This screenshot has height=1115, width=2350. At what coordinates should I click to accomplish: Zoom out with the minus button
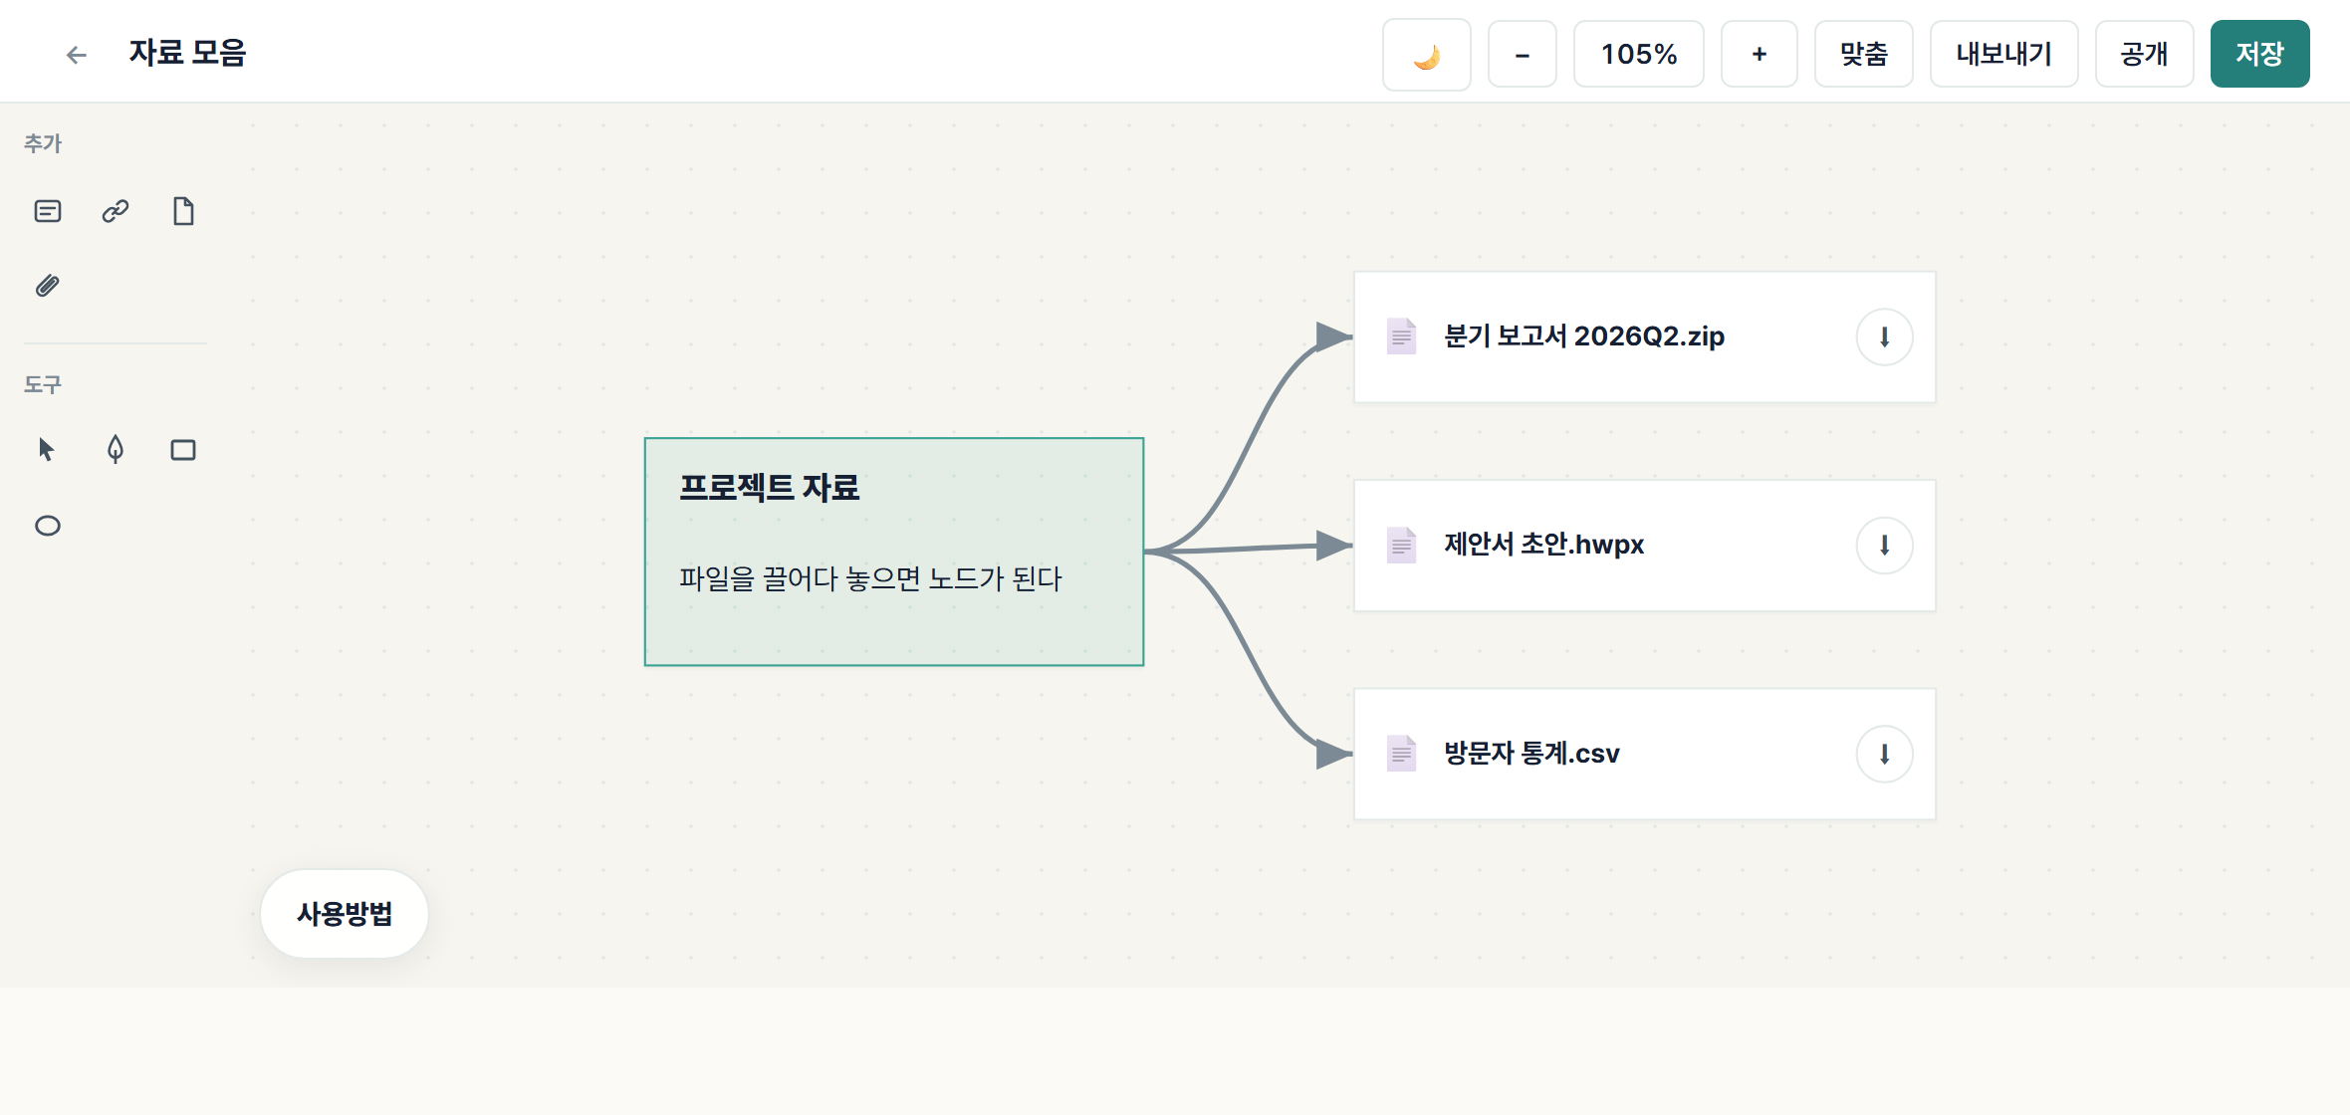click(1523, 55)
